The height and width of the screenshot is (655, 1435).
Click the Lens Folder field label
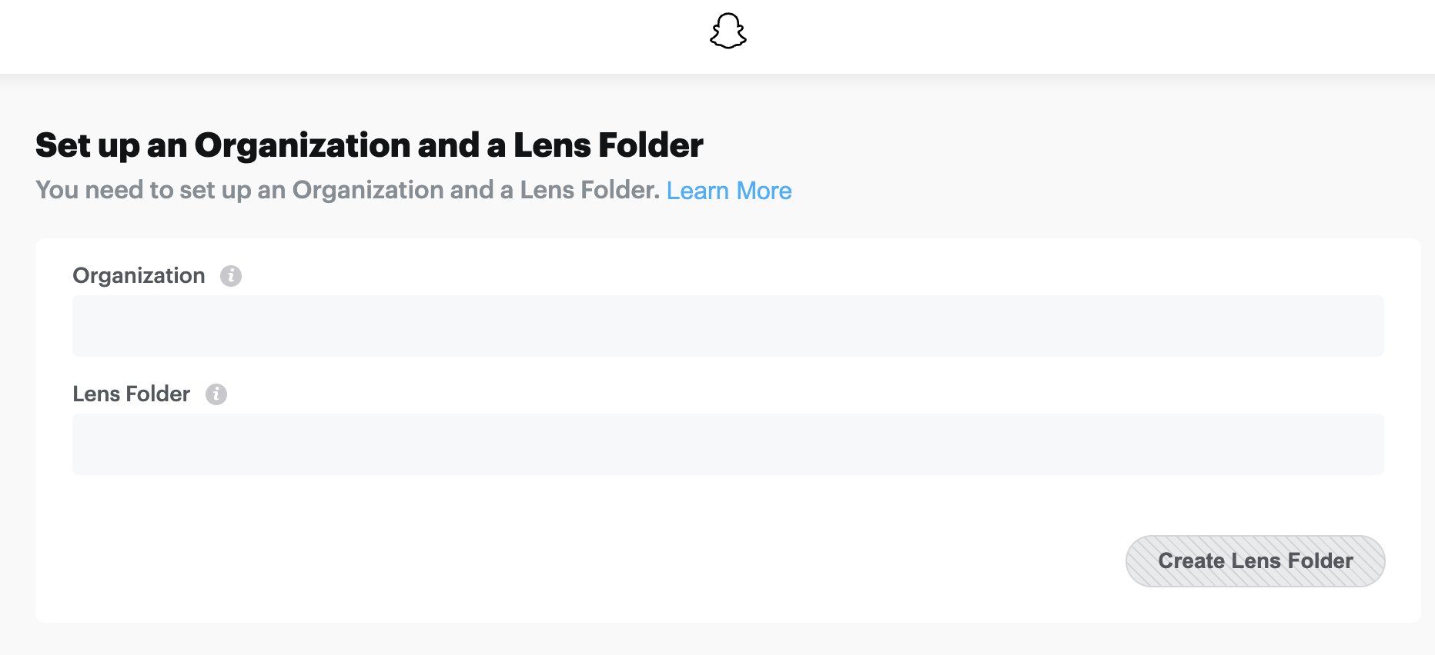[131, 394]
